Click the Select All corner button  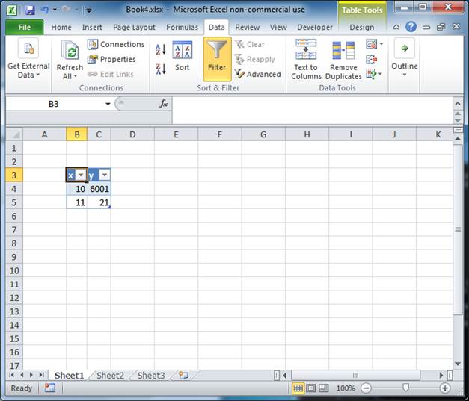pos(14,134)
